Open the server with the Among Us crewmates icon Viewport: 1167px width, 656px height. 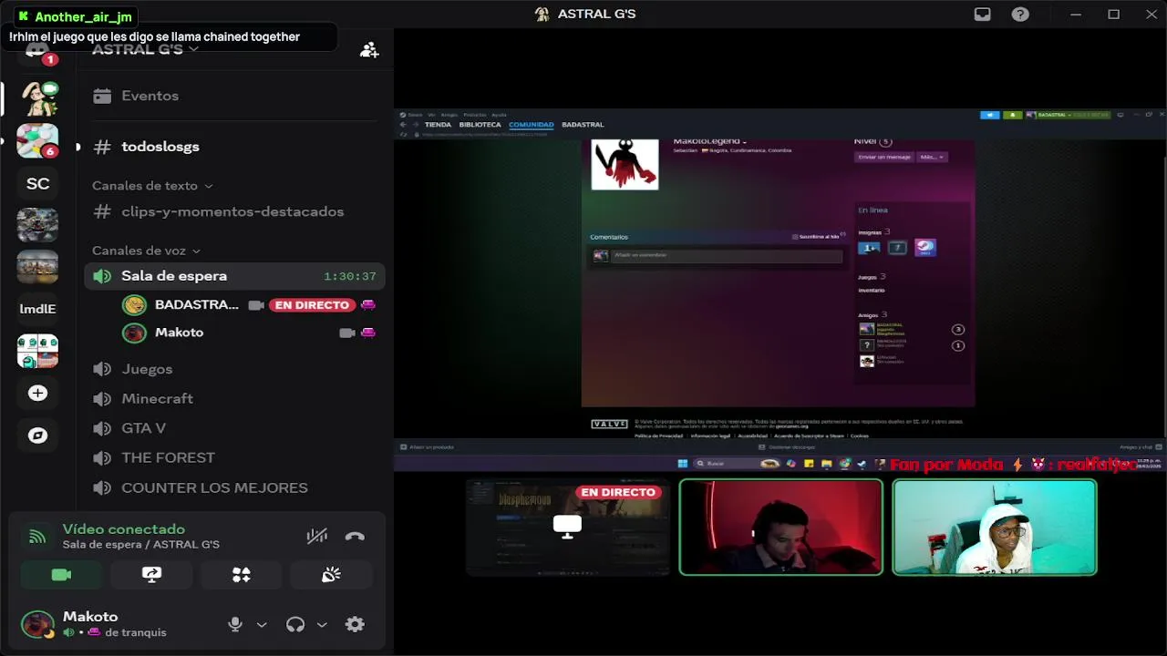[x=37, y=351]
